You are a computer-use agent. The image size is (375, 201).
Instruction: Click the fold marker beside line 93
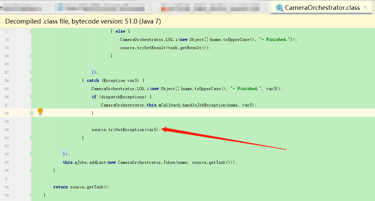[31, 154]
